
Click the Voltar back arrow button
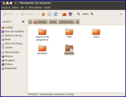pos(8,14)
